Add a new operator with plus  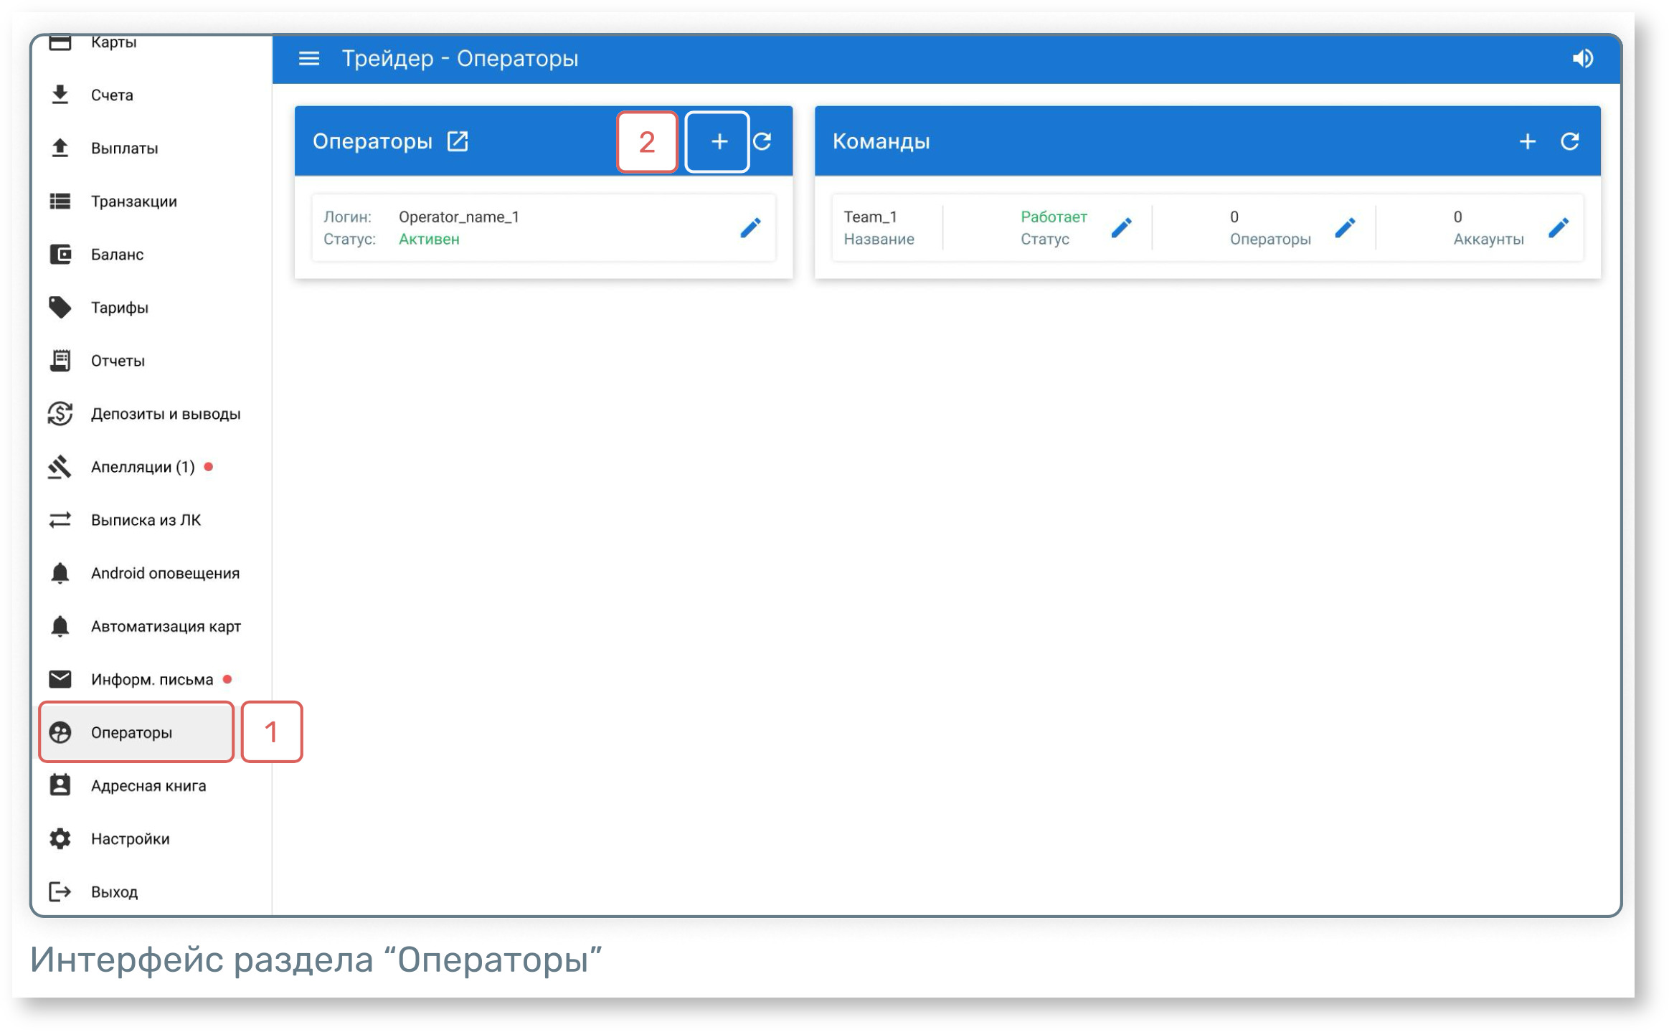tap(718, 141)
